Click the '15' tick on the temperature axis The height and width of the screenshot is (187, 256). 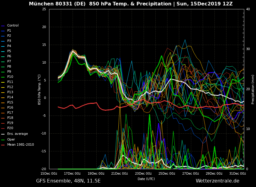[x=44, y=45]
